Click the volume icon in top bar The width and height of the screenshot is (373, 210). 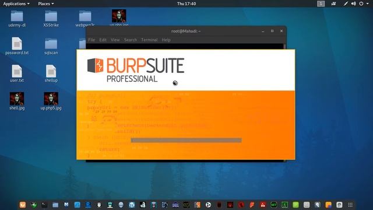[354, 3]
